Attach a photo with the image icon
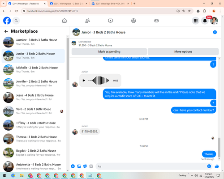224x179 pixels. click(79, 166)
